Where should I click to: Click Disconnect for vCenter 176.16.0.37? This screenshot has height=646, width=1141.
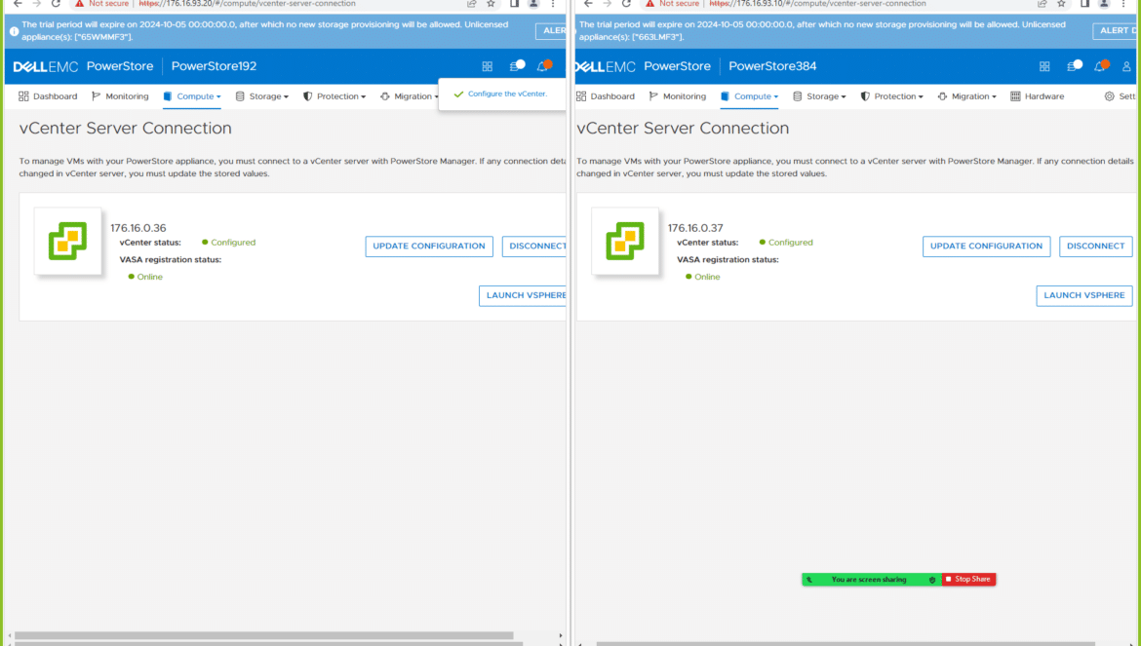(x=1096, y=247)
